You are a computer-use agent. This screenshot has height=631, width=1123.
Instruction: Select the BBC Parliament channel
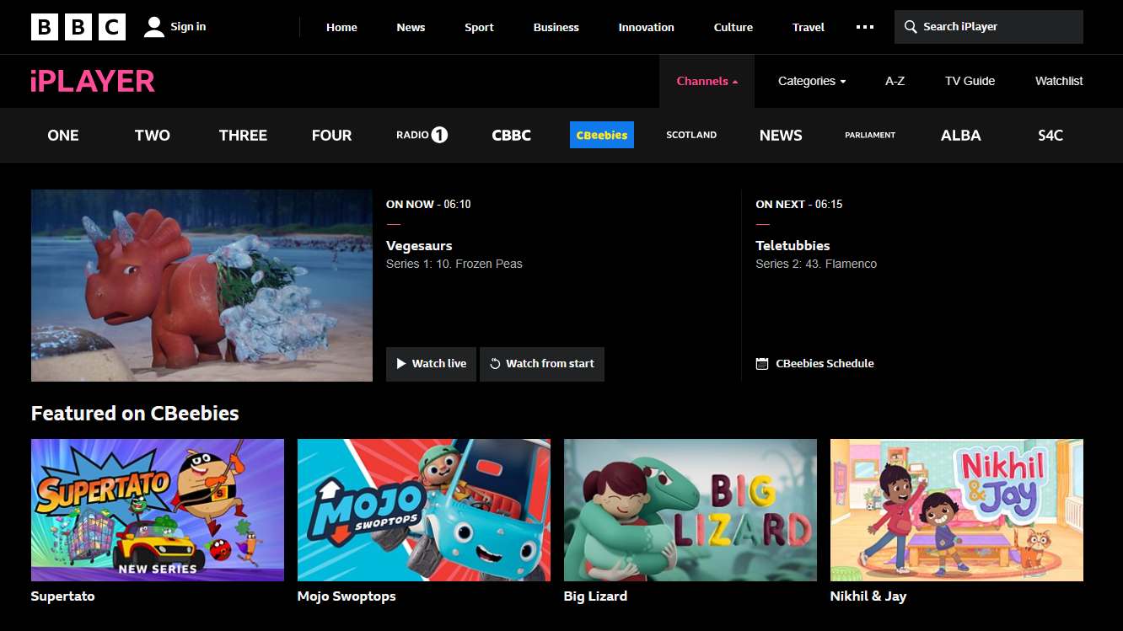(870, 135)
